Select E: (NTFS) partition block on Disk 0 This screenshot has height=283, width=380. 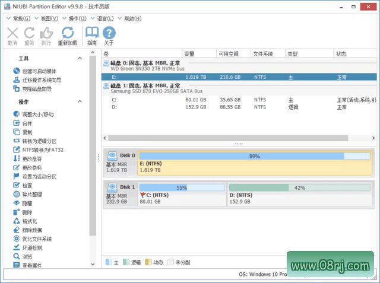[x=255, y=163]
